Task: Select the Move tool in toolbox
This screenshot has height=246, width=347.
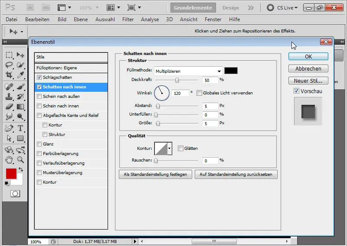Action: coord(20,55)
